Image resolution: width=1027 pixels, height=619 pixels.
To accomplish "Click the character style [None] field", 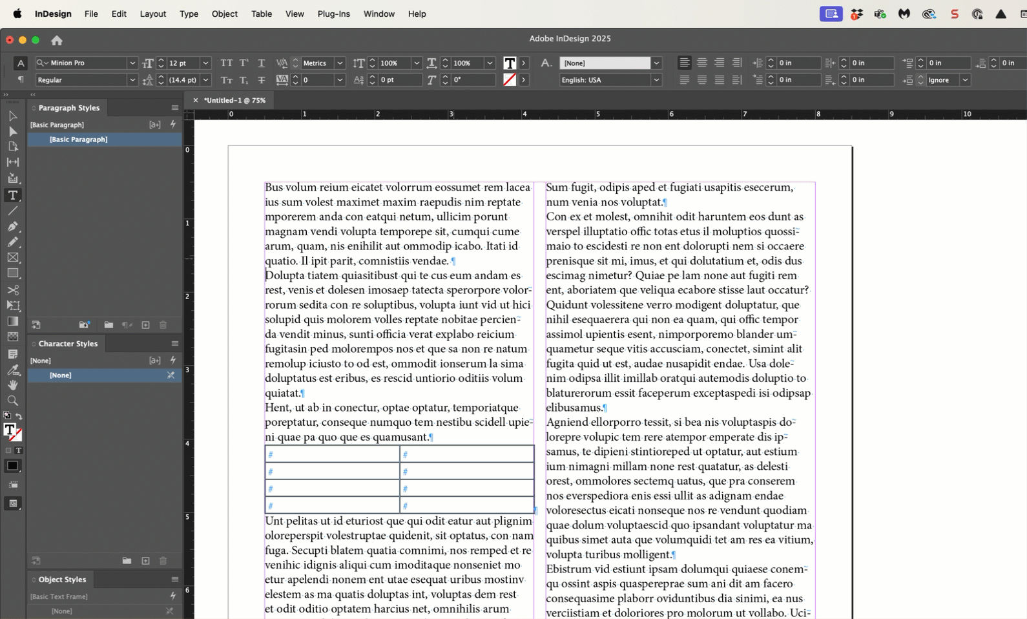I will (605, 63).
